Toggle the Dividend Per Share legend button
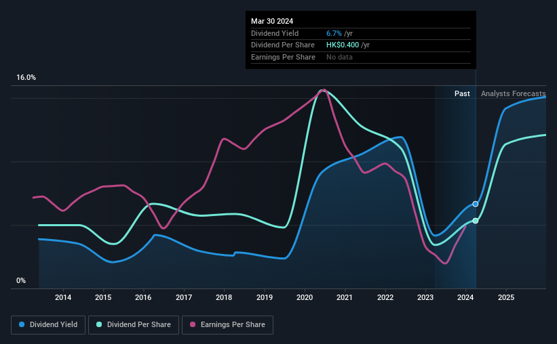557x344 pixels. (x=134, y=325)
